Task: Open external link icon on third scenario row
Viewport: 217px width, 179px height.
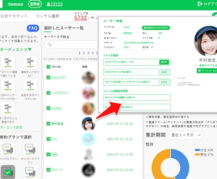Action: pyautogui.click(x=149, y=82)
